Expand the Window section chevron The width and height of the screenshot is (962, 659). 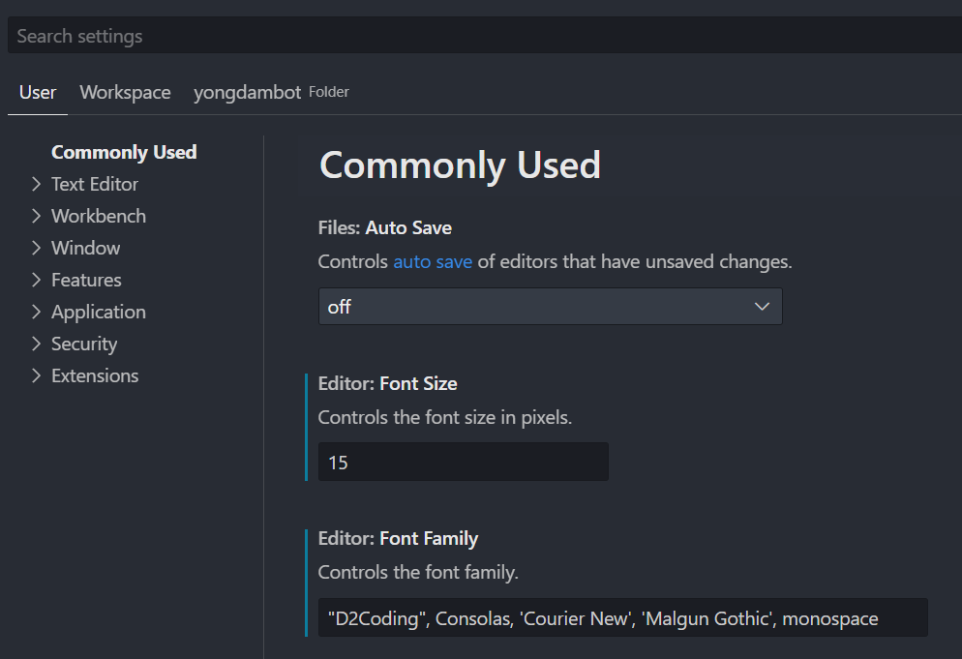point(36,248)
